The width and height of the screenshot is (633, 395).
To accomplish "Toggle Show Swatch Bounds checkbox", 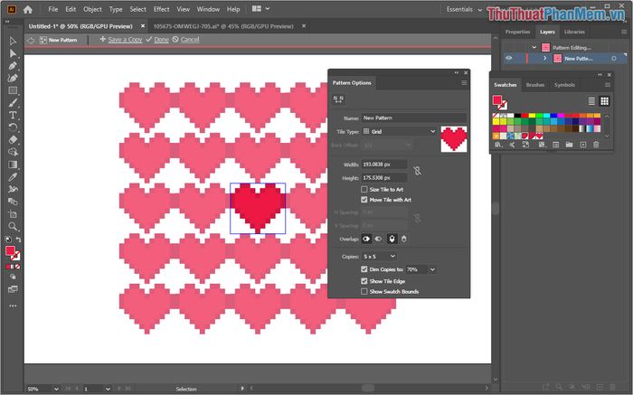I will click(x=364, y=292).
